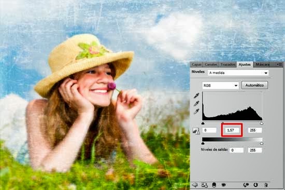Click the input highlight field 255
Image resolution: width=285 pixels, height=190 pixels.
tap(255, 130)
